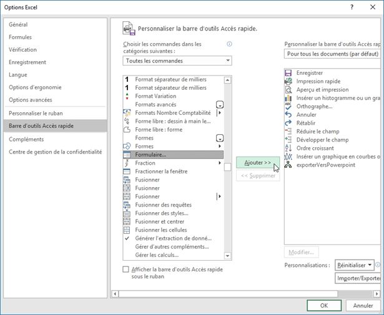
Task: Click the Réduire le champ icon
Action: (288, 132)
